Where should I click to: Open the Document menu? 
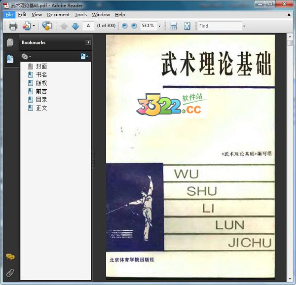point(58,15)
